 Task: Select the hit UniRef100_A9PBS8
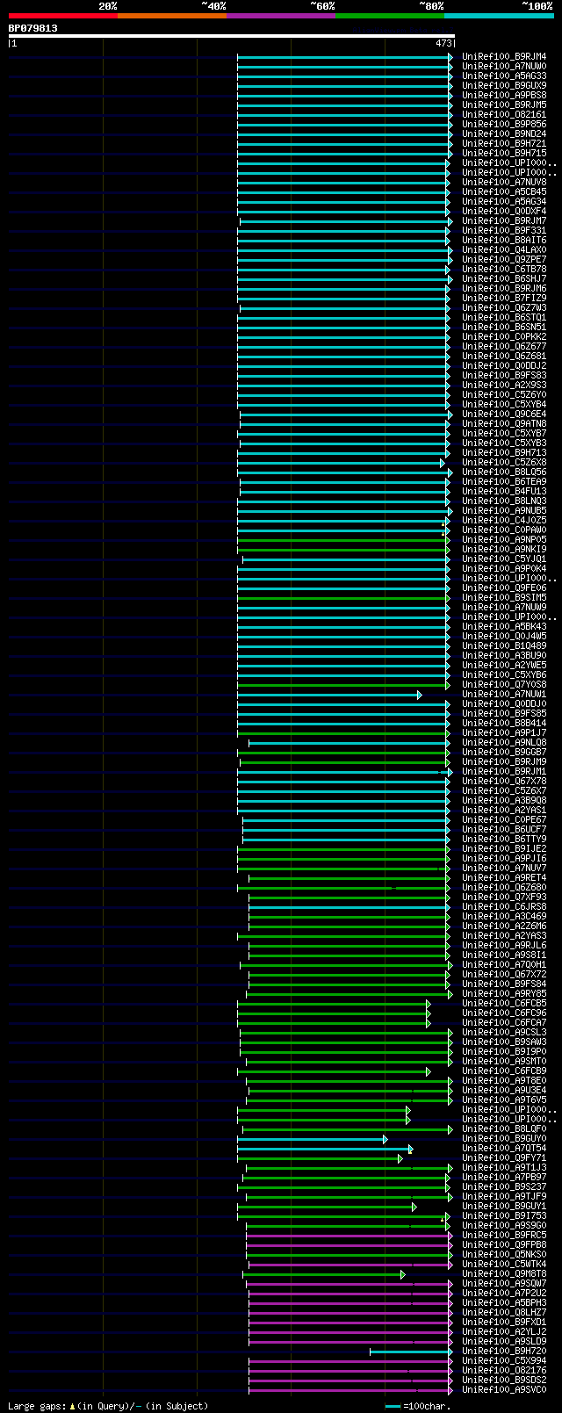[x=504, y=96]
